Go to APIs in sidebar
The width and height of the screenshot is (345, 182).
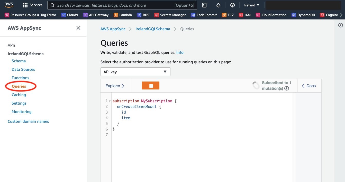point(12,45)
